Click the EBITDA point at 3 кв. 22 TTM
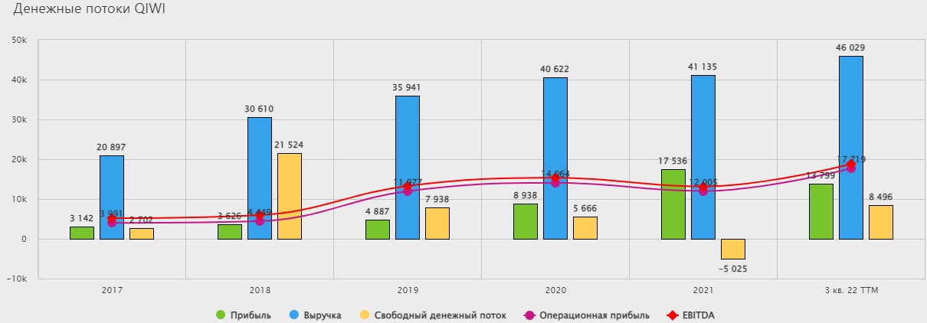 pos(851,164)
